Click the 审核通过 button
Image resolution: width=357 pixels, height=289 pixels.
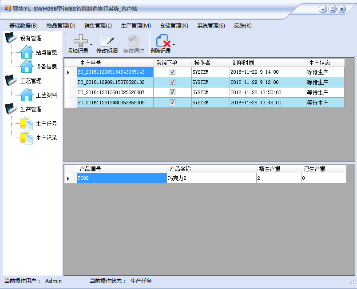tap(134, 44)
